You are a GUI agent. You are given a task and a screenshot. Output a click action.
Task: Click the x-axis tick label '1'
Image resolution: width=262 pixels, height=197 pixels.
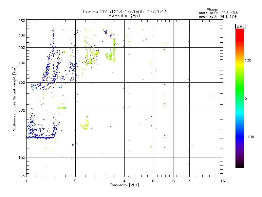click(26, 181)
